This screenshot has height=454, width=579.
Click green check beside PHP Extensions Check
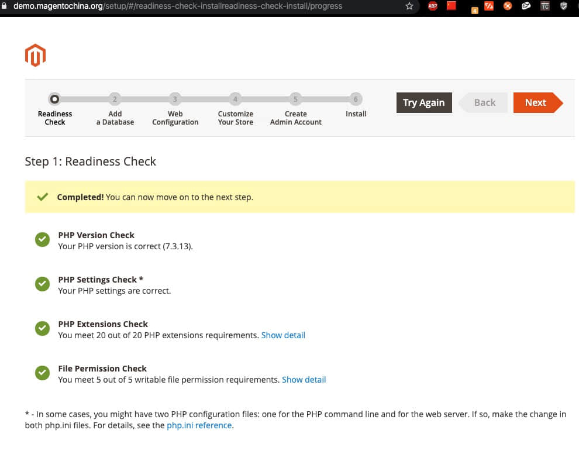[43, 328]
